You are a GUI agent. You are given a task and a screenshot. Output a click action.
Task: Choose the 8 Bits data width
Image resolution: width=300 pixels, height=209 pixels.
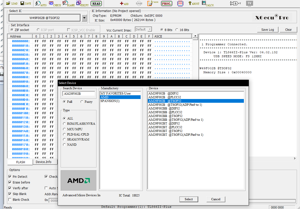click(x=166, y=30)
